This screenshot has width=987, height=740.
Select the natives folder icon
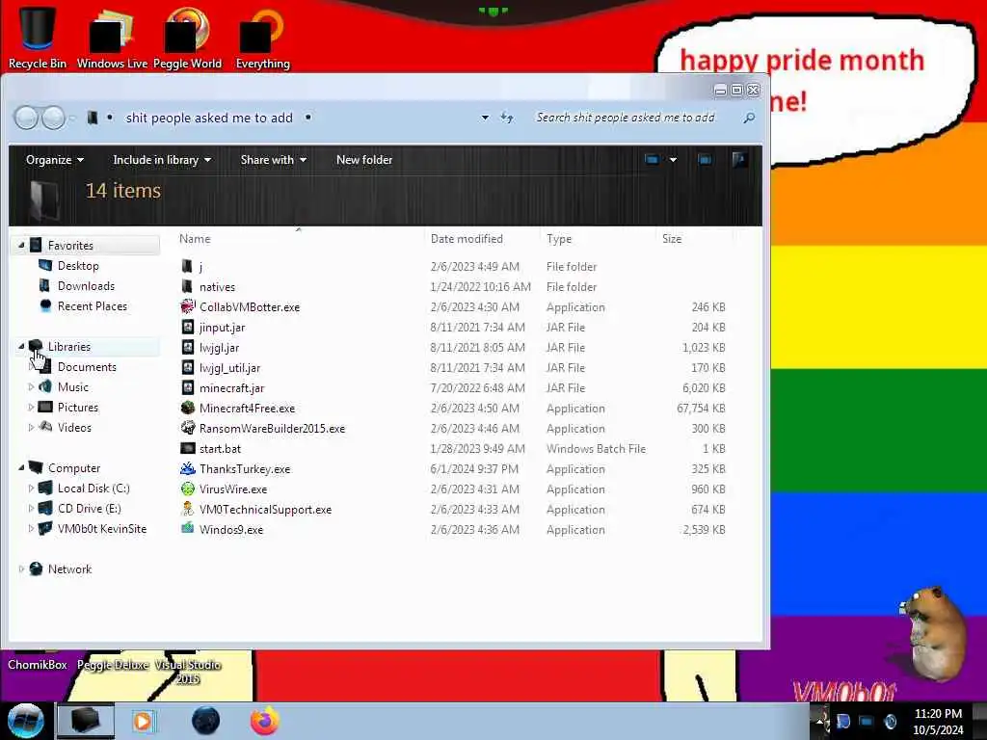tap(187, 286)
